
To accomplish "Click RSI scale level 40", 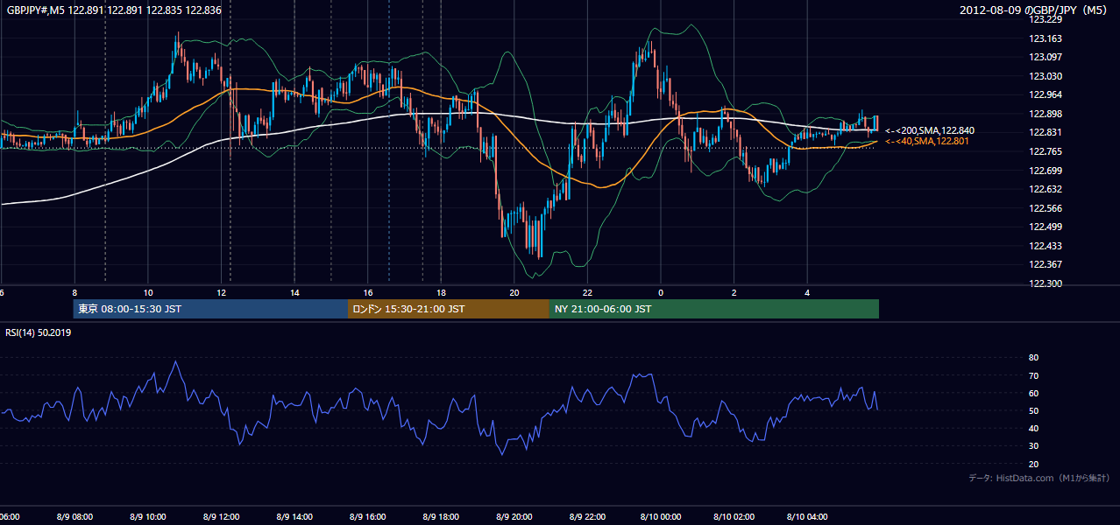I will [x=1033, y=429].
